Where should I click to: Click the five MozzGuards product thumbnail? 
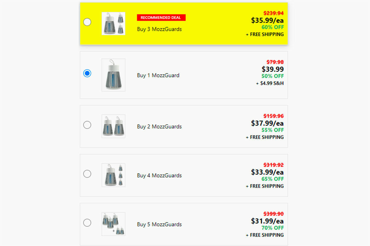[x=113, y=224]
